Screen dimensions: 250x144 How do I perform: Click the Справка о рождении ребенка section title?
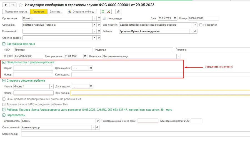(x=26, y=81)
